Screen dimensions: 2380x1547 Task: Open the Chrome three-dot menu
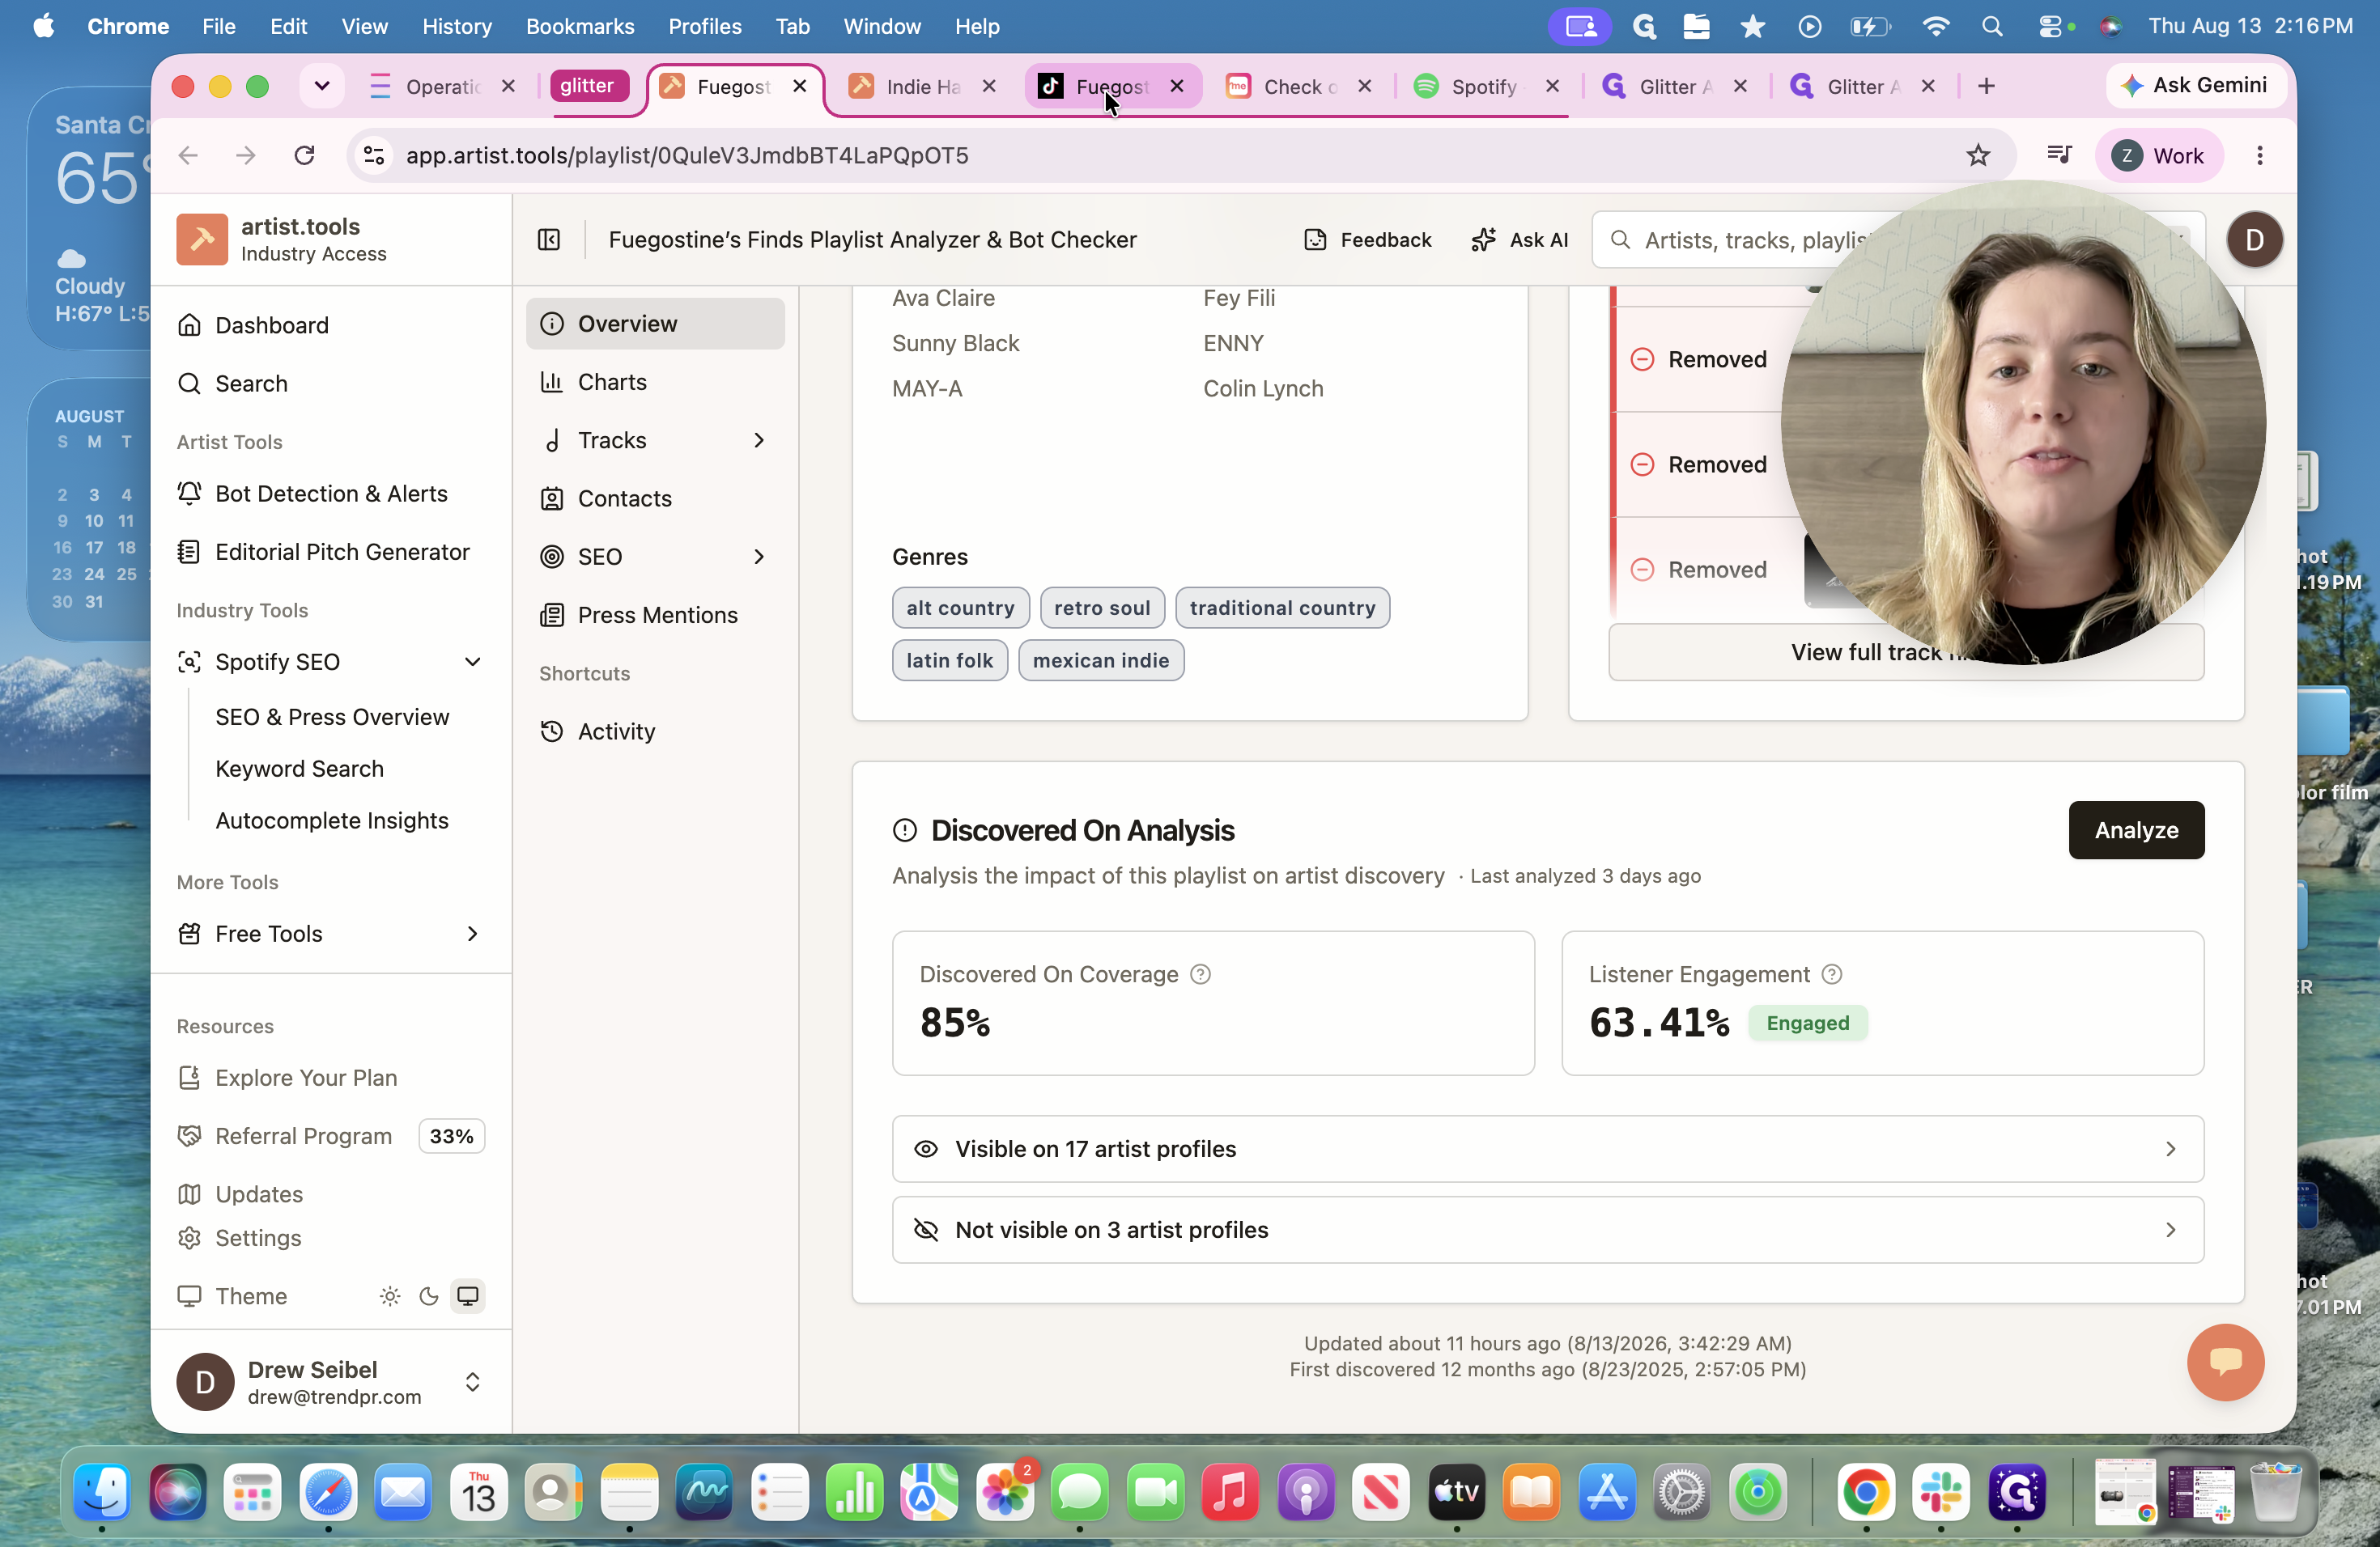click(x=2259, y=155)
